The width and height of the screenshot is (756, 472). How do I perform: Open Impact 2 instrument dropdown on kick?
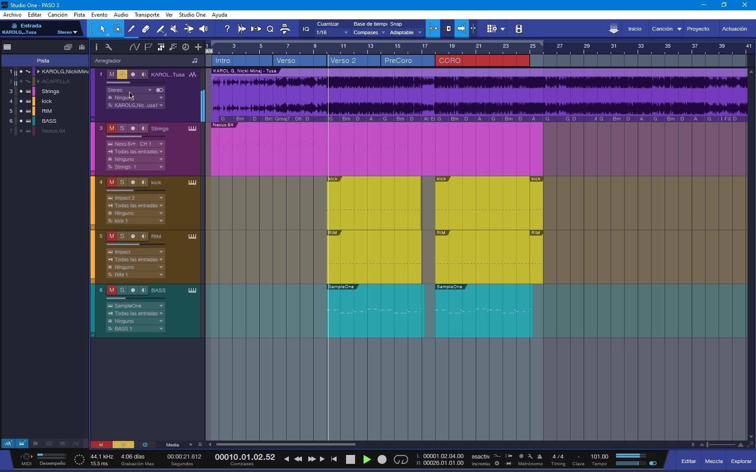coord(135,198)
